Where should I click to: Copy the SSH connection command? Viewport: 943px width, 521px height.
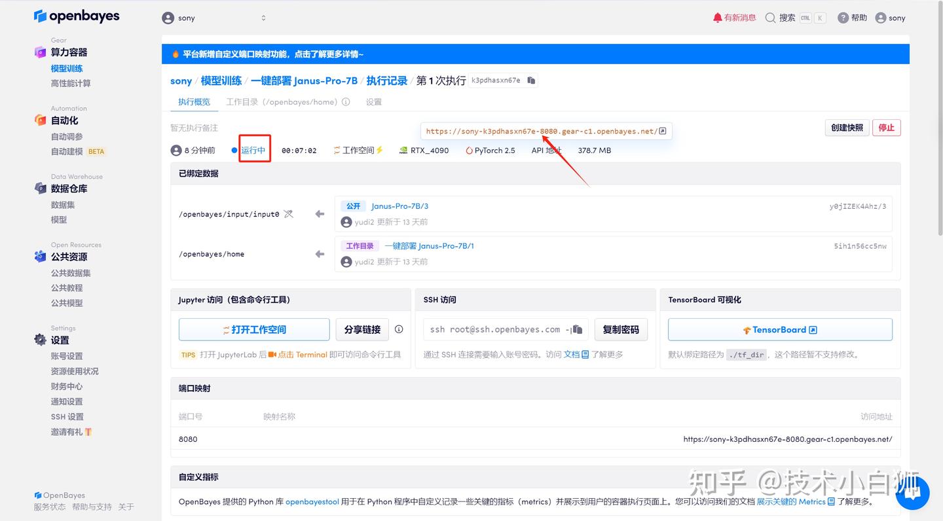[577, 329]
